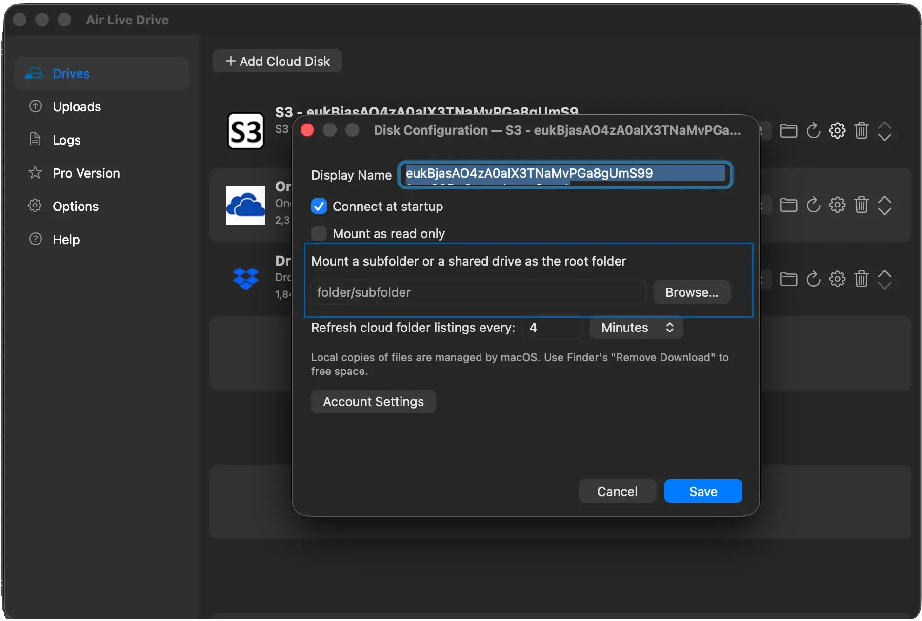
Task: Click the Pro Version star icon
Action: pos(35,172)
